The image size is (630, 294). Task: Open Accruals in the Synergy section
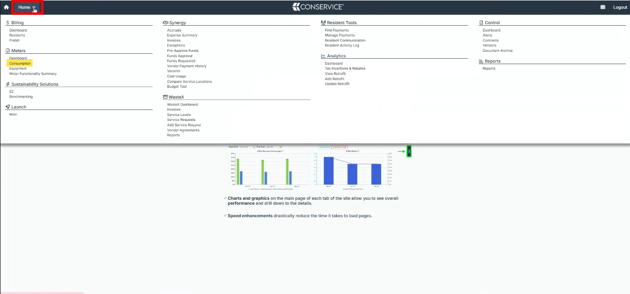(x=174, y=30)
